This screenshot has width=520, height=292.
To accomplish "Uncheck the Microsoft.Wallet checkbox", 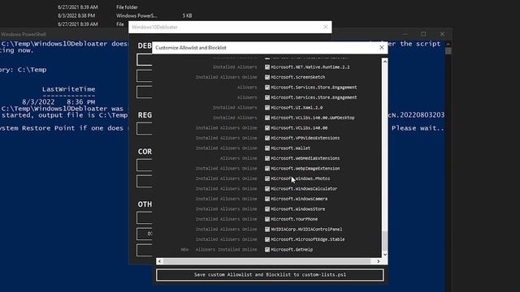I will click(267, 148).
